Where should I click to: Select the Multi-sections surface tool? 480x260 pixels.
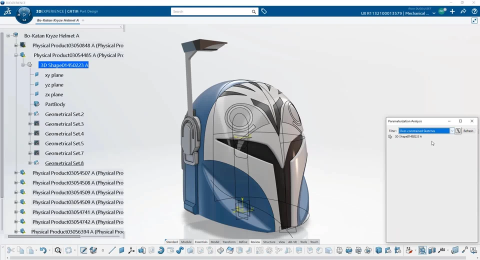pyautogui.click(x=230, y=250)
